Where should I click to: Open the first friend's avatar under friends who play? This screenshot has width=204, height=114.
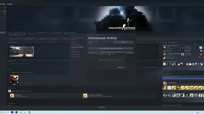(164, 48)
